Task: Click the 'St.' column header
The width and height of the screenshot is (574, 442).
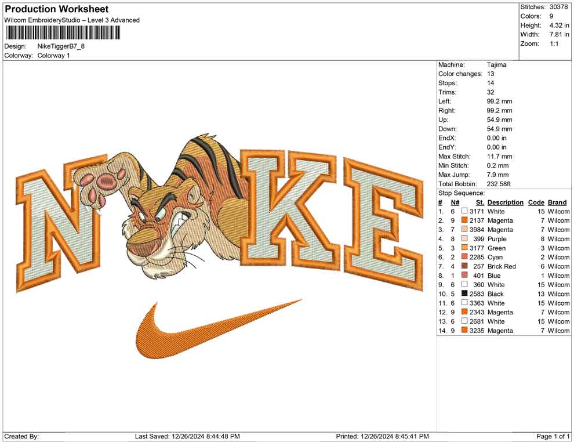Action: pyautogui.click(x=480, y=202)
